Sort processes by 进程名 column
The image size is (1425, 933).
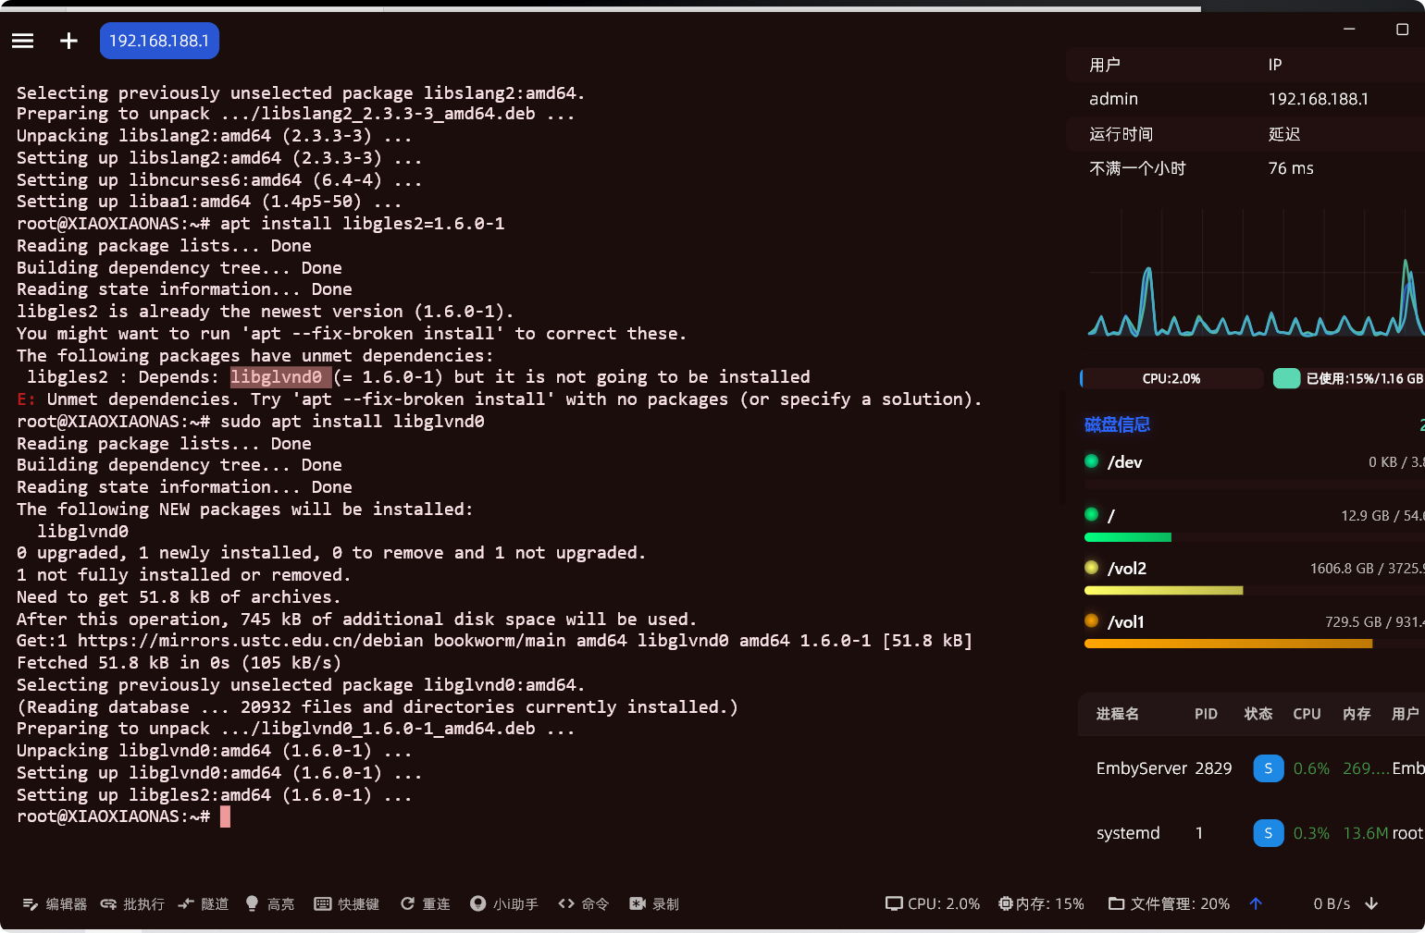[1118, 714]
